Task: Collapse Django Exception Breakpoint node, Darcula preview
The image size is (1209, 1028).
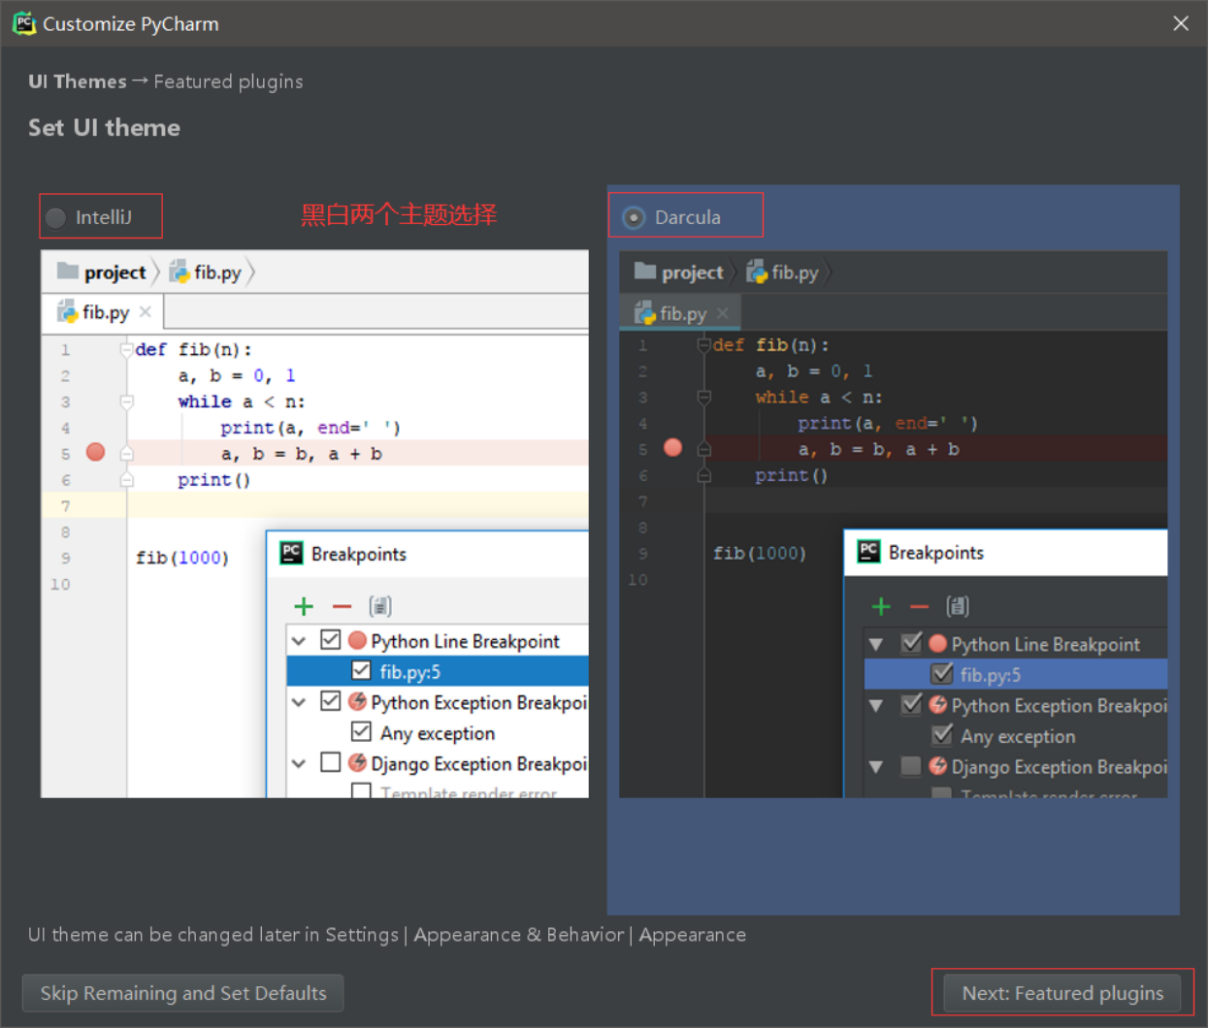Action: (x=876, y=767)
